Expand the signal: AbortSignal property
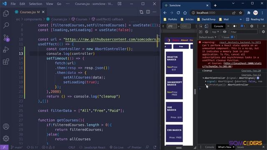Screen dimensions: 267x150 click(x=206, y=82)
